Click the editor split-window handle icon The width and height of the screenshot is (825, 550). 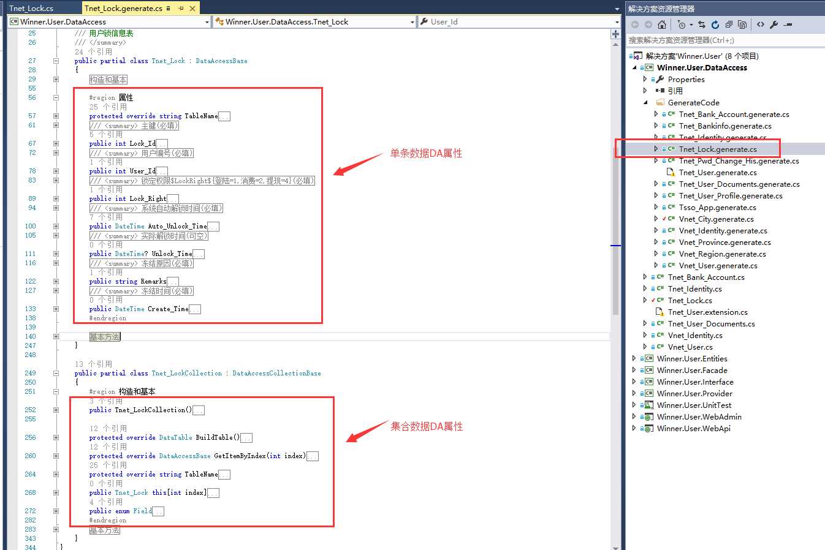pos(615,34)
